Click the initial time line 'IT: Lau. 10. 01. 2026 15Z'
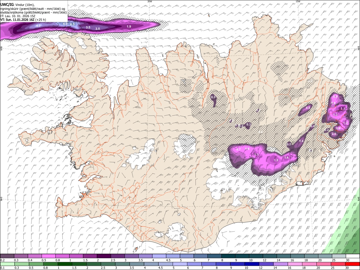The width and height of the screenshot is (360, 270). point(18,16)
